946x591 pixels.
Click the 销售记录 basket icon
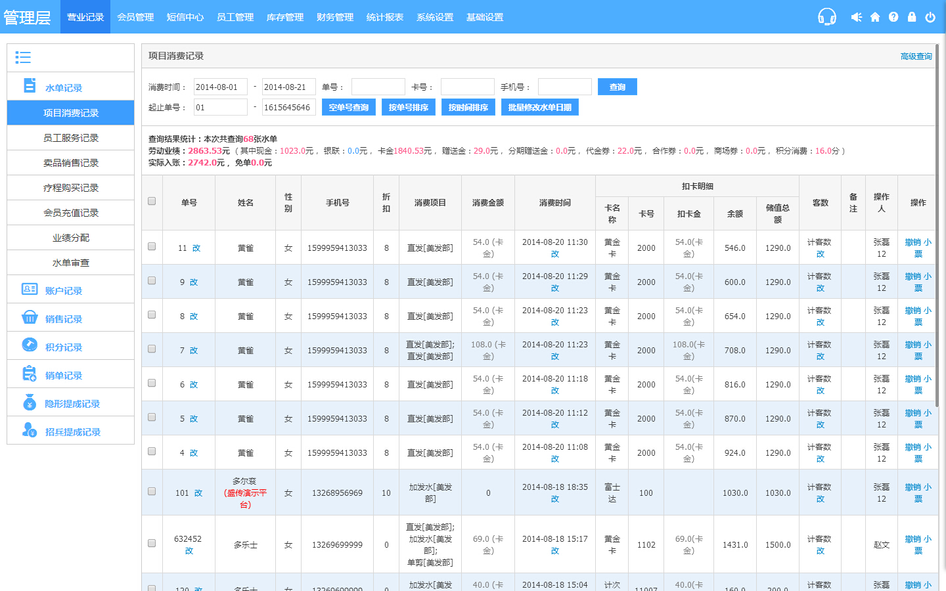coord(30,318)
